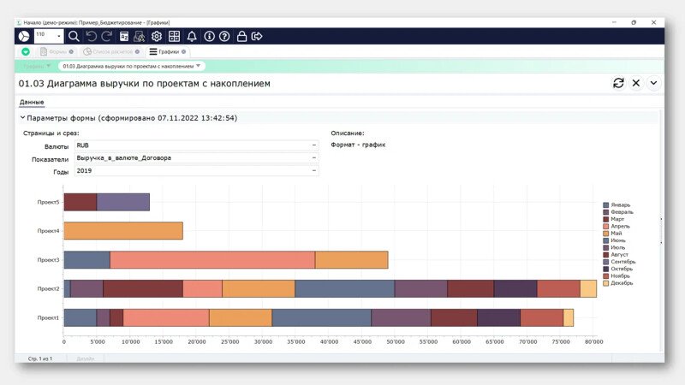Click the Март legend entry
Viewport: 685px width, 385px height.
coord(614,219)
